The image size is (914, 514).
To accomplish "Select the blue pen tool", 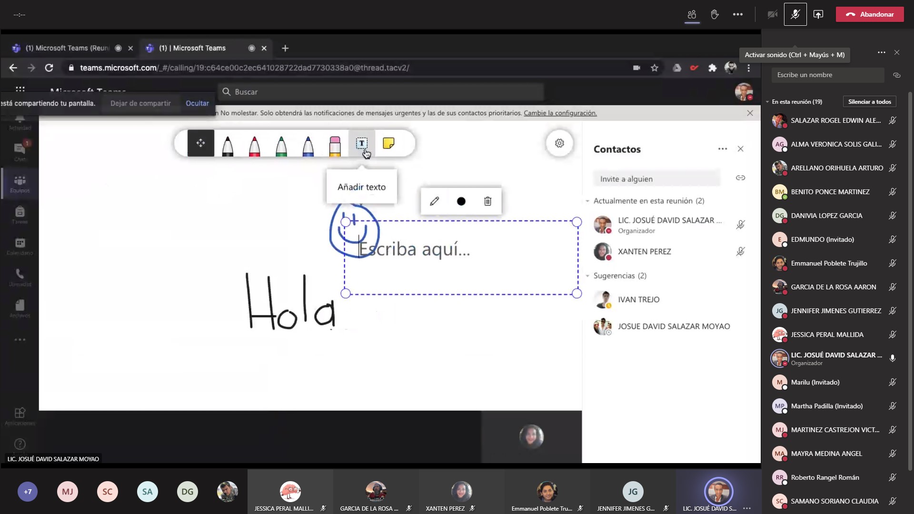I will (x=308, y=146).
